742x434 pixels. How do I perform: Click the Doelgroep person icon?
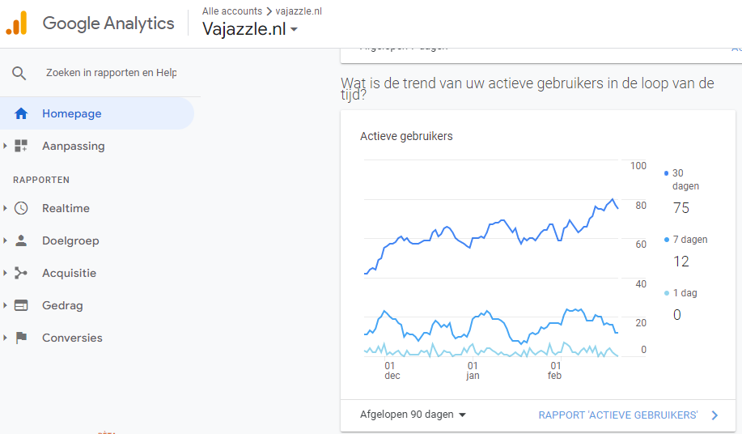pyautogui.click(x=21, y=240)
